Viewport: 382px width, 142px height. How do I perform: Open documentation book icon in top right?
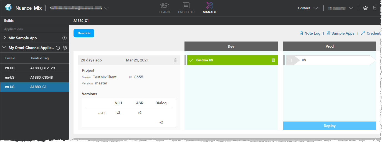click(375, 8)
